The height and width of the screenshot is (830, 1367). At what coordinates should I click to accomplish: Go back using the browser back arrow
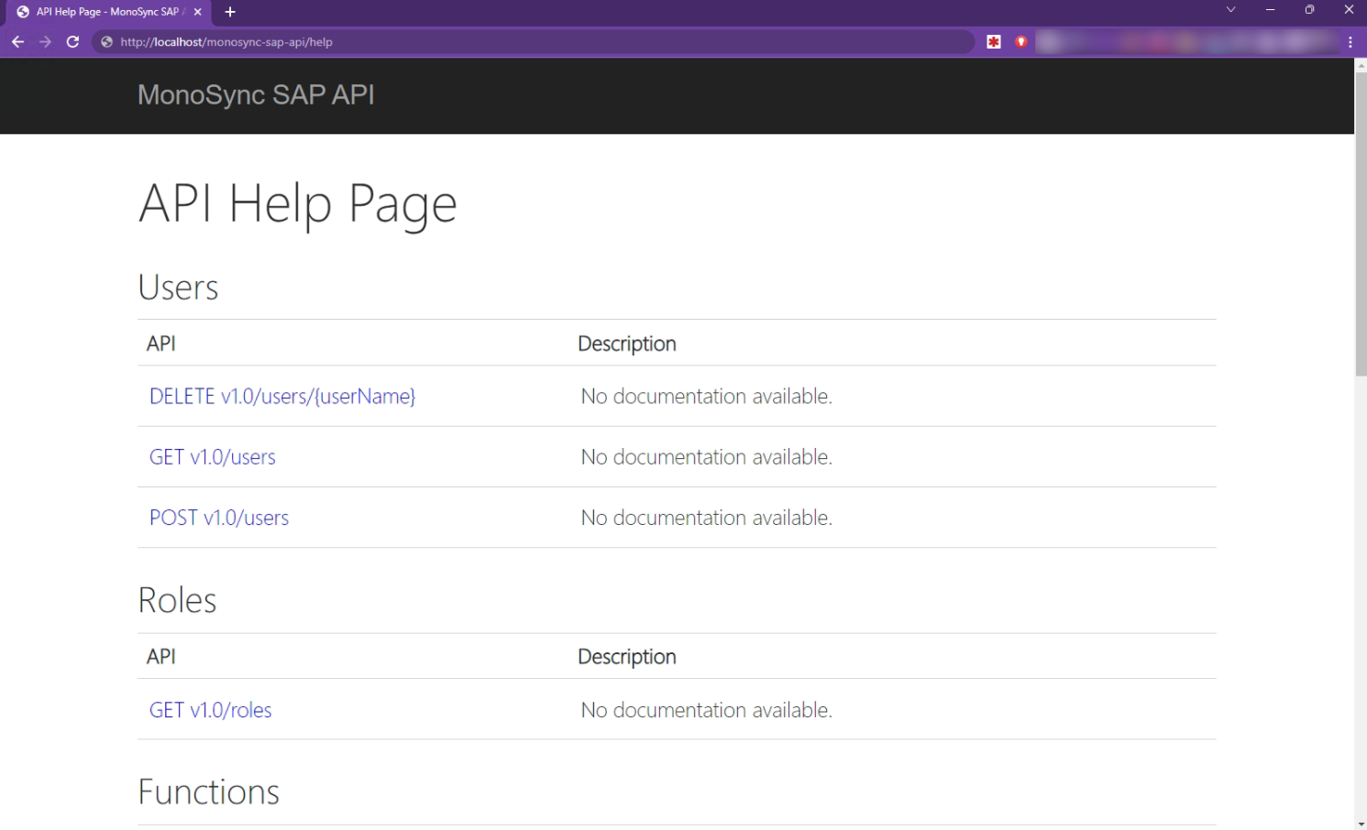(17, 42)
